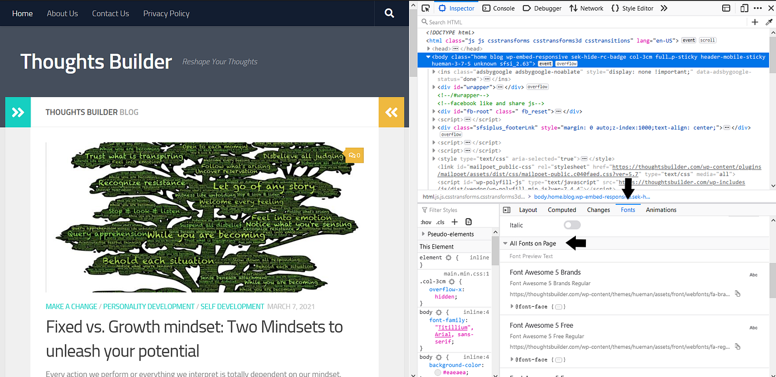Select html breadcrumb in the path bar
This screenshot has width=776, height=377.
pyautogui.click(x=473, y=197)
